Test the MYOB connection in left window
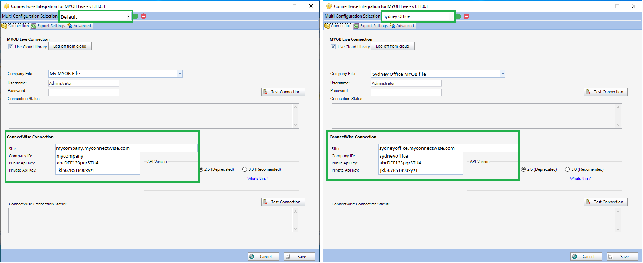The width and height of the screenshot is (643, 263). tap(283, 92)
